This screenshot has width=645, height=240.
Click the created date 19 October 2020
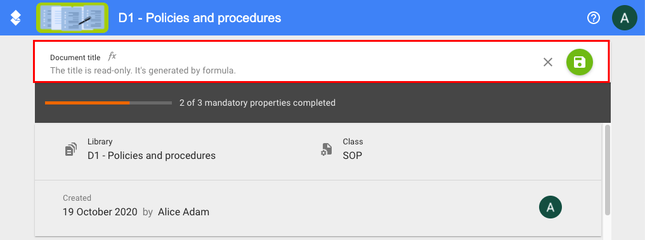[100, 212]
